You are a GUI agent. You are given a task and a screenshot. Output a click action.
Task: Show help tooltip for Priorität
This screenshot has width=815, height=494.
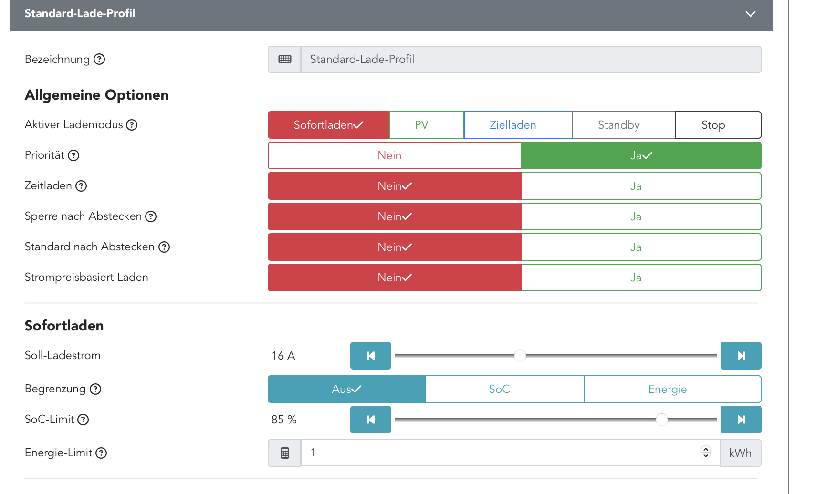pyautogui.click(x=73, y=155)
